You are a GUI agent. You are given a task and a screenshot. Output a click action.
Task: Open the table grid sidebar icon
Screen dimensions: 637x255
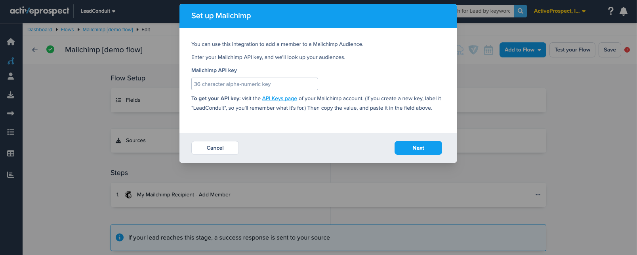tap(11, 153)
